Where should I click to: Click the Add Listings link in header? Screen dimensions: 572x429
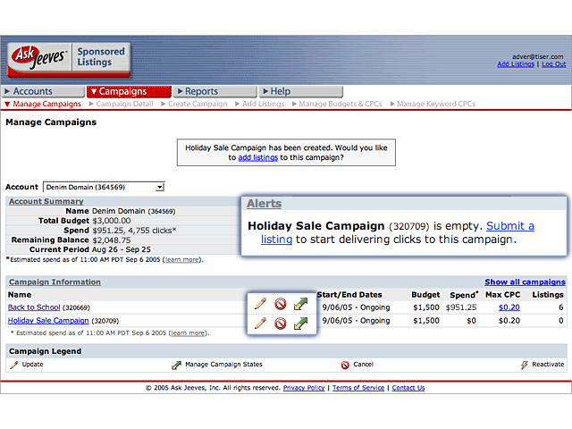click(516, 64)
